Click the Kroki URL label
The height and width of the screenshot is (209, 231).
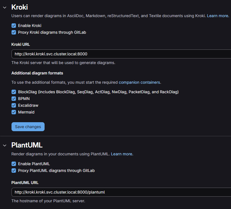21,44
